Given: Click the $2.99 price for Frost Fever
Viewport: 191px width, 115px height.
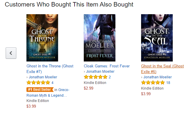Looking at the screenshot, I should point(89,88).
